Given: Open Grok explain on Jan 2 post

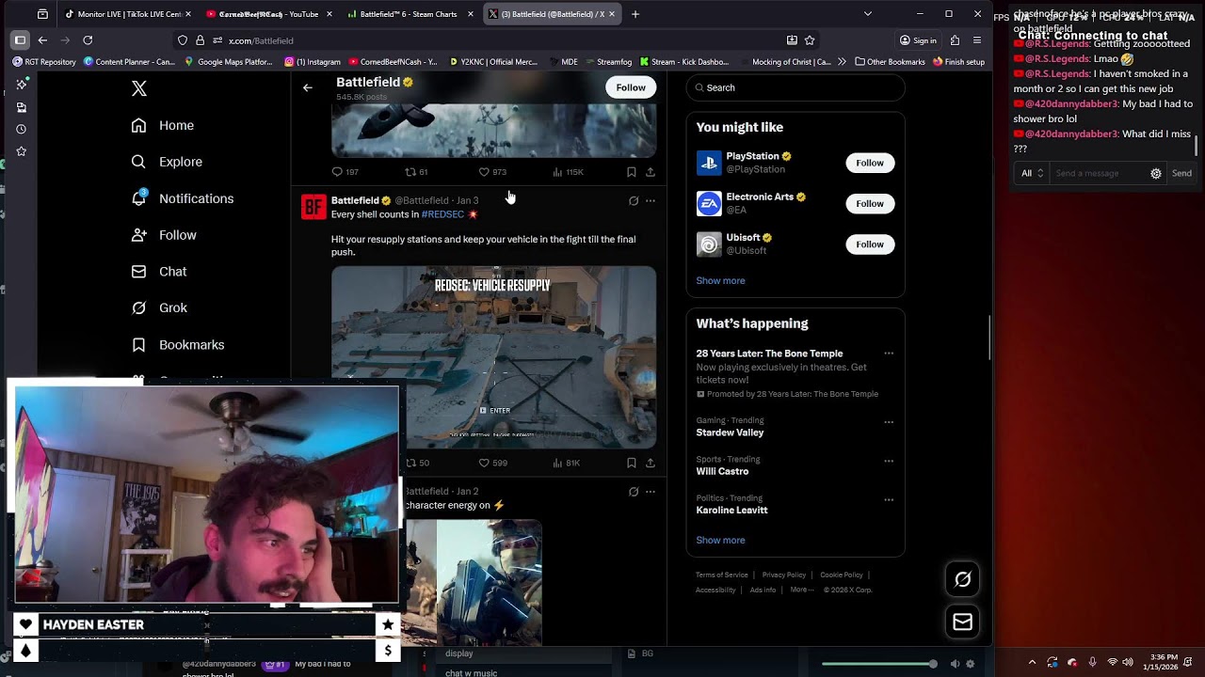Looking at the screenshot, I should click(x=634, y=492).
